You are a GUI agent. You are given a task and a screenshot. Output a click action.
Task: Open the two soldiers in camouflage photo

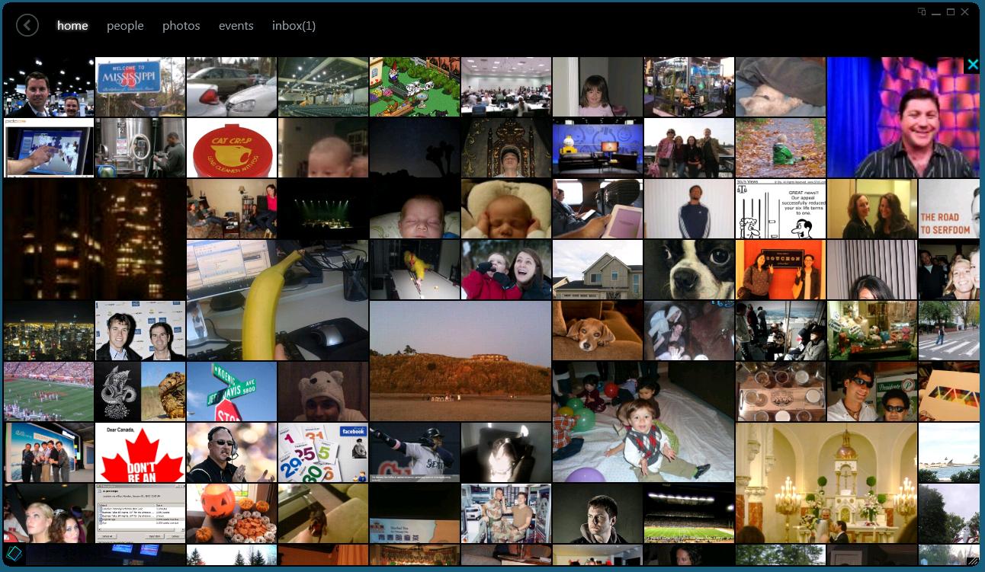pos(506,513)
